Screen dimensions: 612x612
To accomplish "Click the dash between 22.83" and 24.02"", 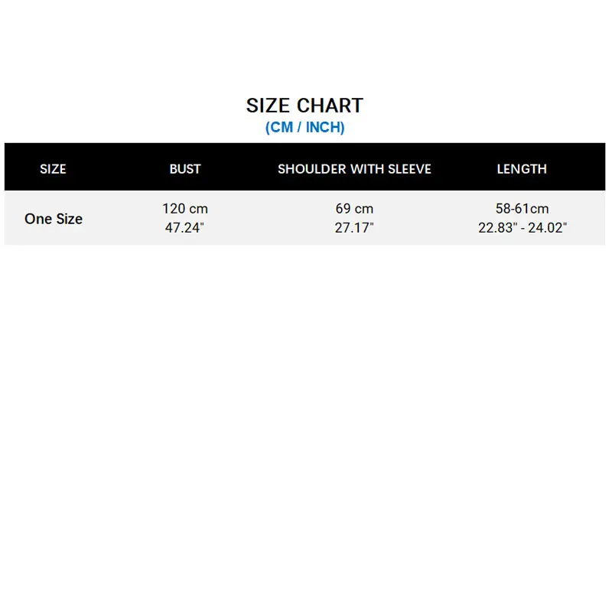I will point(522,228).
